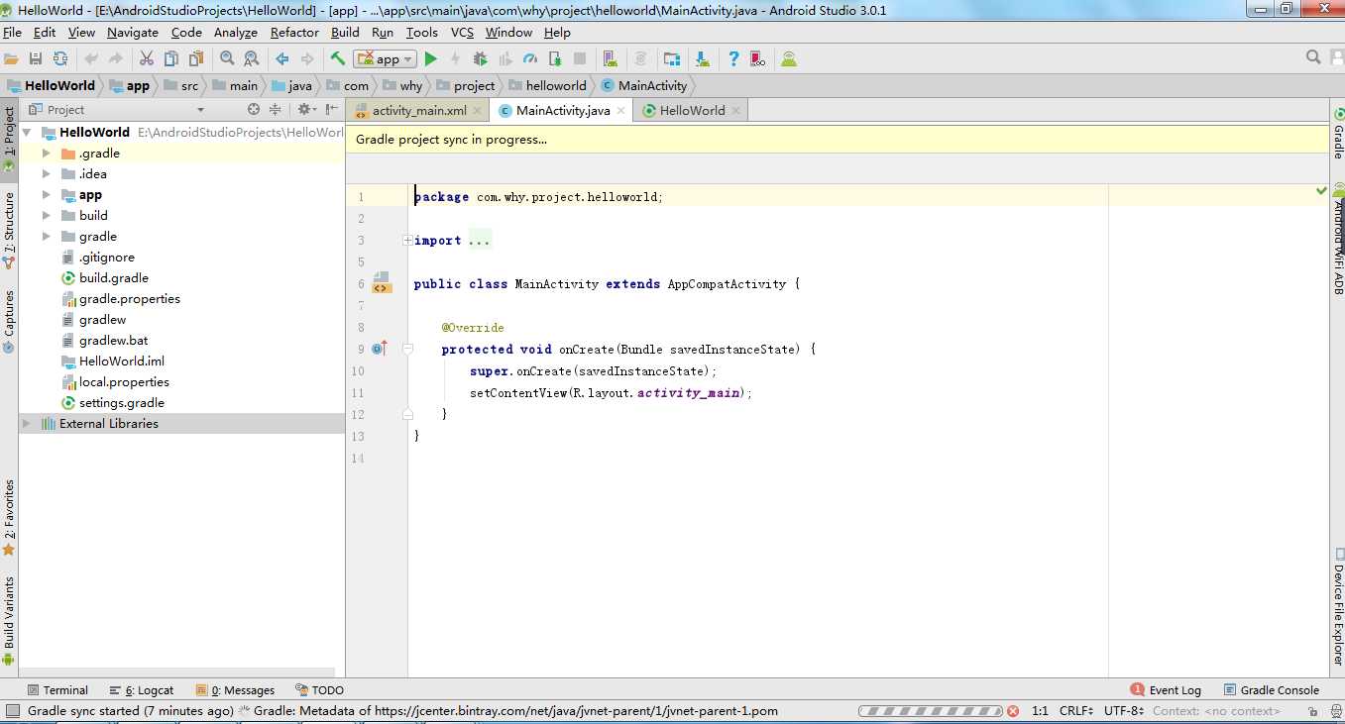Click the Debug app bug icon
This screenshot has height=724, width=1345.
coord(480,59)
